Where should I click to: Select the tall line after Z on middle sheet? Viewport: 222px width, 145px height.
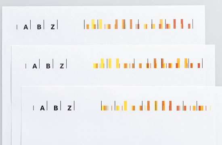click(x=67, y=64)
